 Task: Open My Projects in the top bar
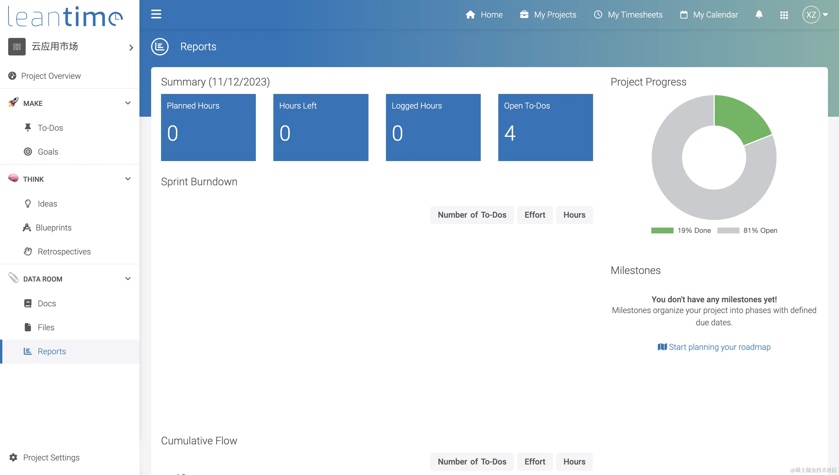[x=555, y=15]
